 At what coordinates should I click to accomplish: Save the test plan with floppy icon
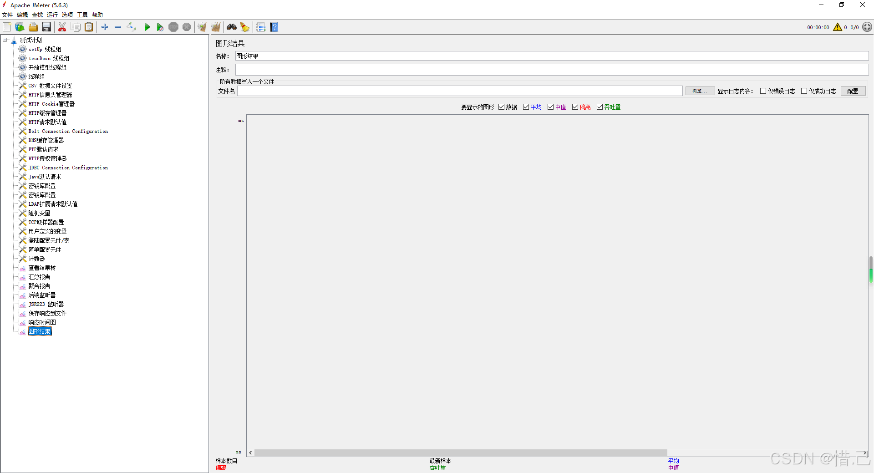coord(46,27)
